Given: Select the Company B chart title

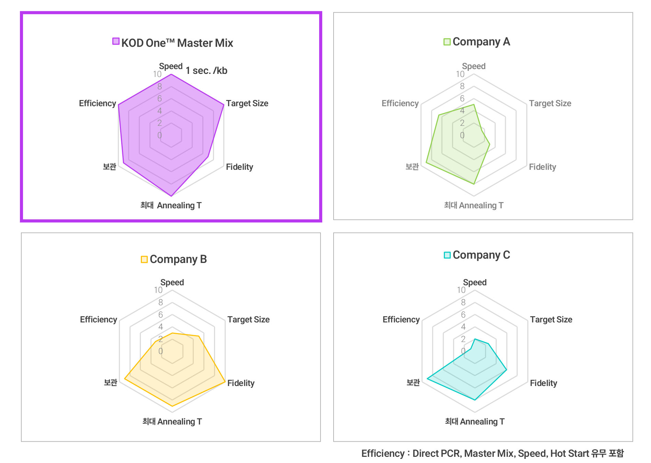Looking at the screenshot, I should coord(178,259).
